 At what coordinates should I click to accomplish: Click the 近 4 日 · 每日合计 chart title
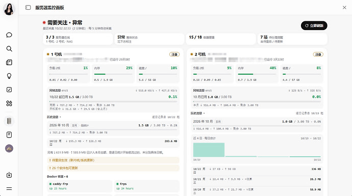[x=204, y=138]
